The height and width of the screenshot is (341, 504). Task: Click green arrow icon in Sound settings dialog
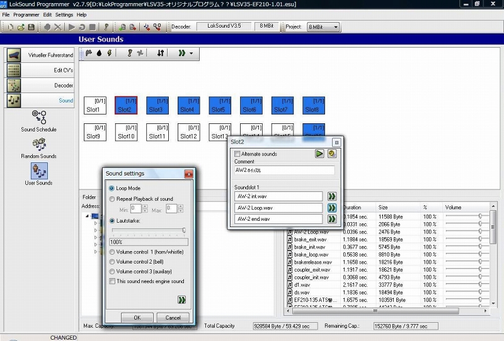181,300
